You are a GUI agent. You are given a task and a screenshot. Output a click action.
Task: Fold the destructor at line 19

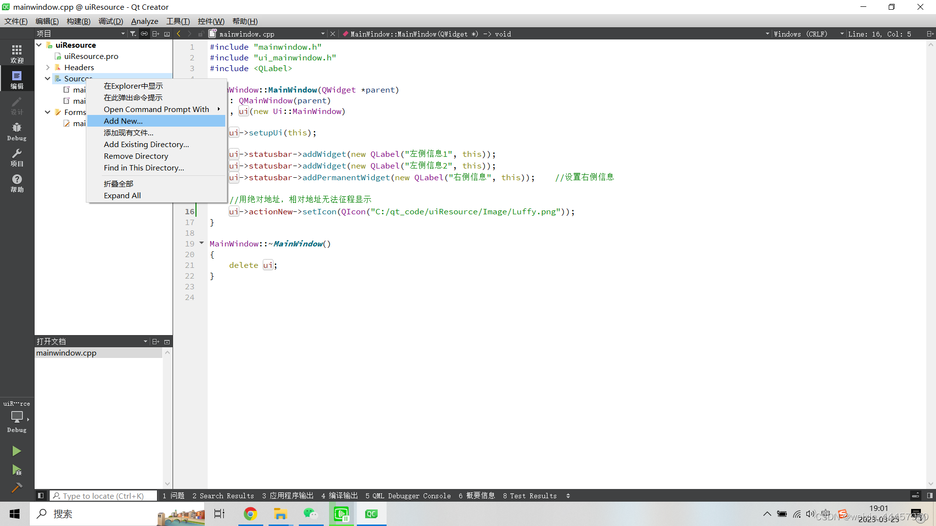tap(201, 243)
